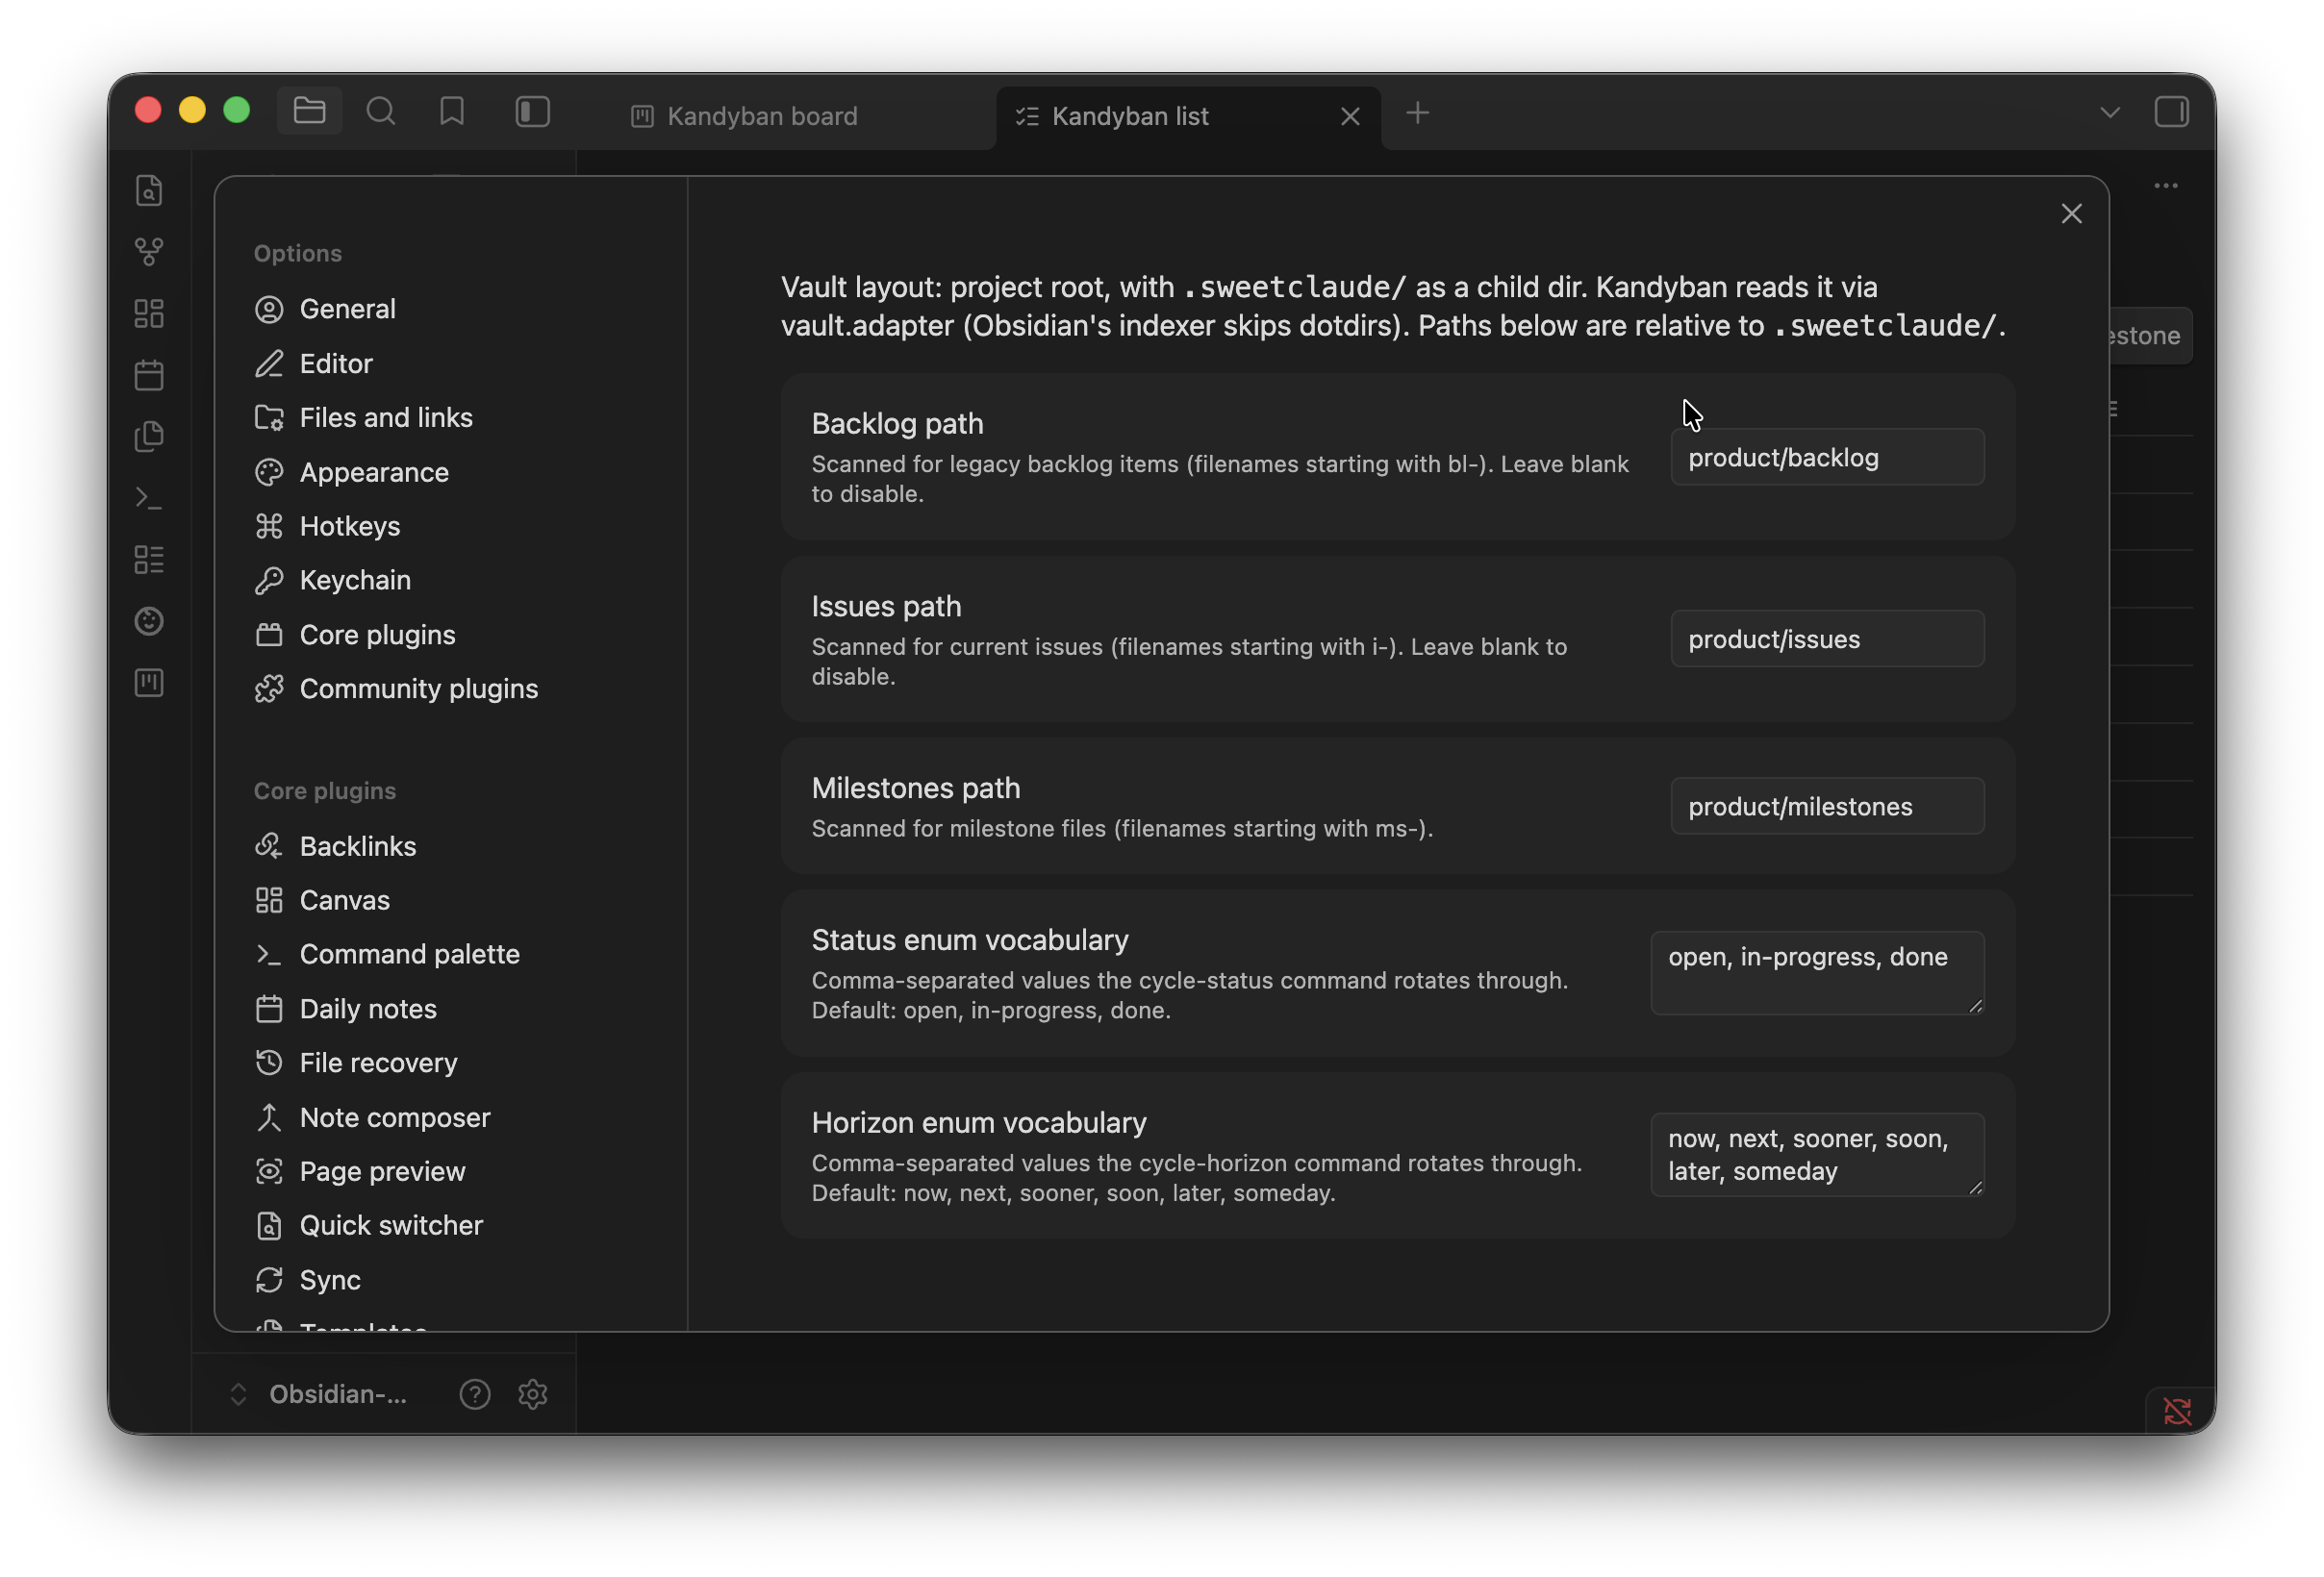Open settings gear icon at bottom

(533, 1394)
